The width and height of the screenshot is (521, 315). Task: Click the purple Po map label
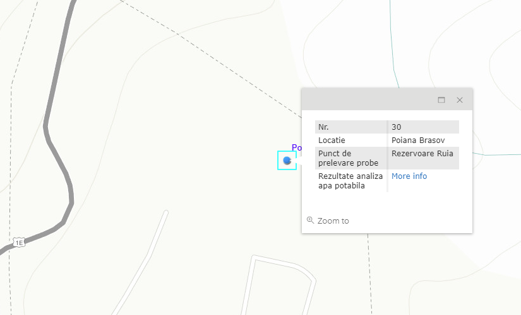(x=296, y=147)
